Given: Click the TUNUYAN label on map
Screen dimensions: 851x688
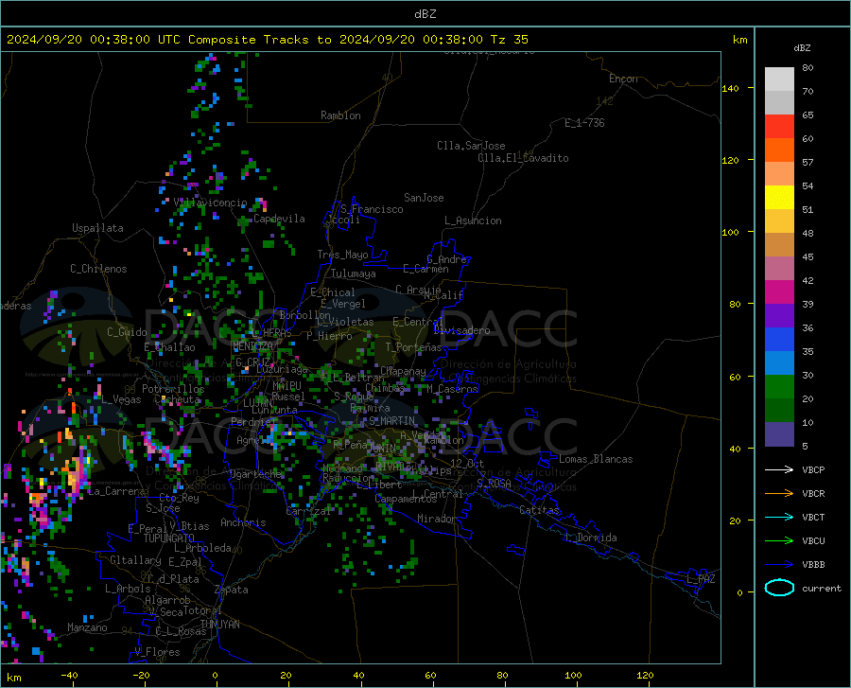Looking at the screenshot, I should pyautogui.click(x=219, y=625).
